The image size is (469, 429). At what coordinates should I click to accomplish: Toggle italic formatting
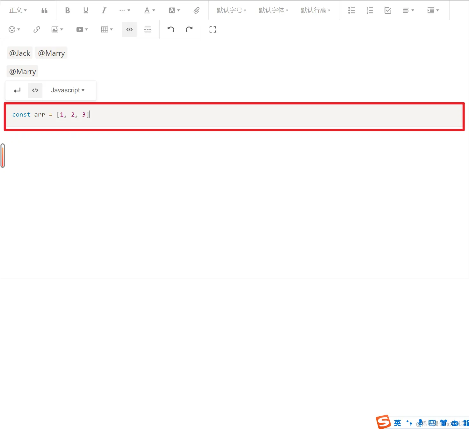[104, 10]
